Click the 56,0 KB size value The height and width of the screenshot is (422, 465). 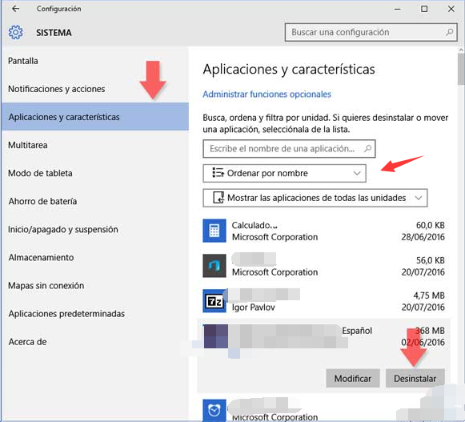click(x=431, y=260)
